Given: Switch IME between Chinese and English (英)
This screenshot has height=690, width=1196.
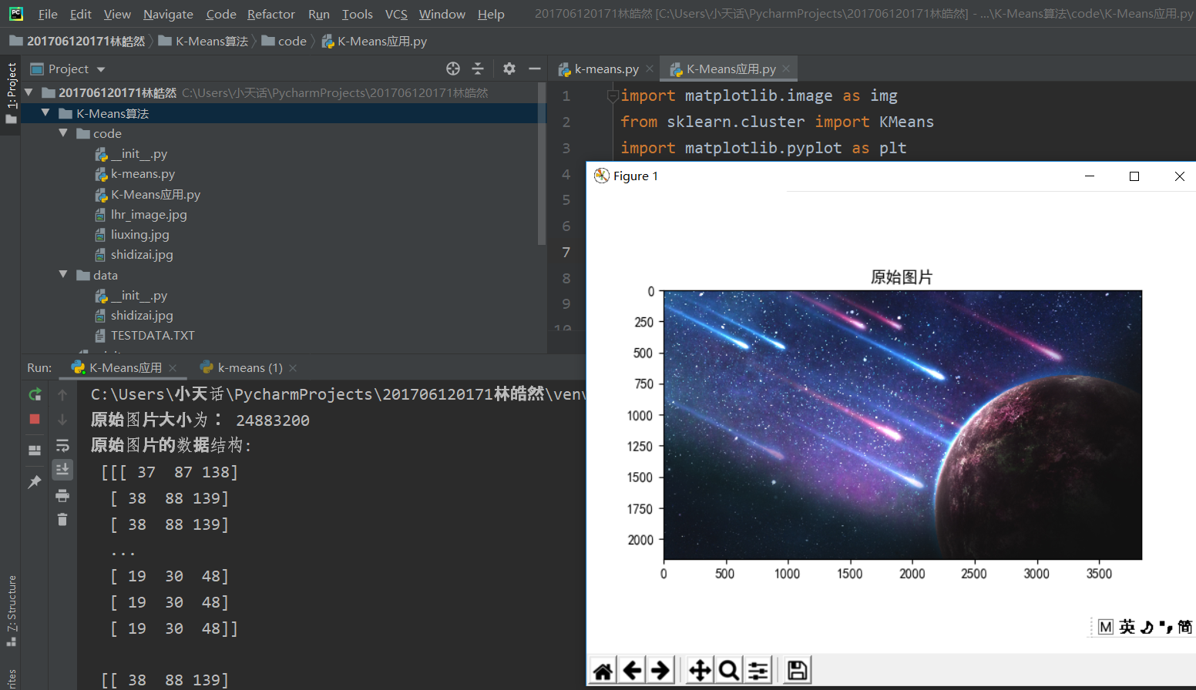Looking at the screenshot, I should [x=1127, y=627].
